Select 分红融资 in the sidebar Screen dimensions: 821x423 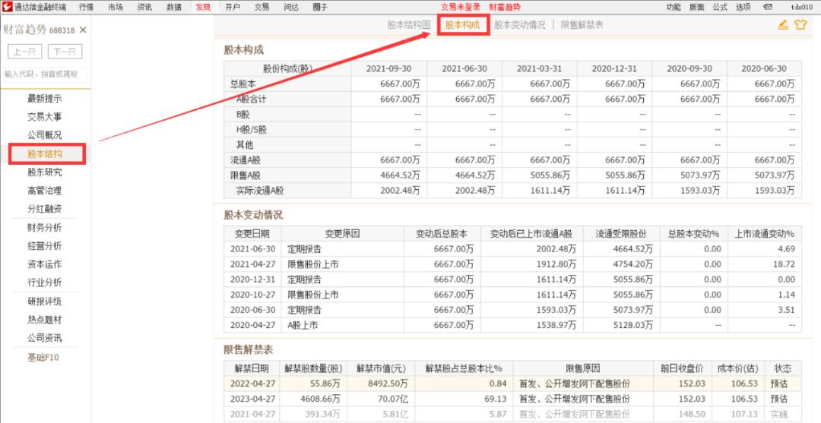(45, 209)
